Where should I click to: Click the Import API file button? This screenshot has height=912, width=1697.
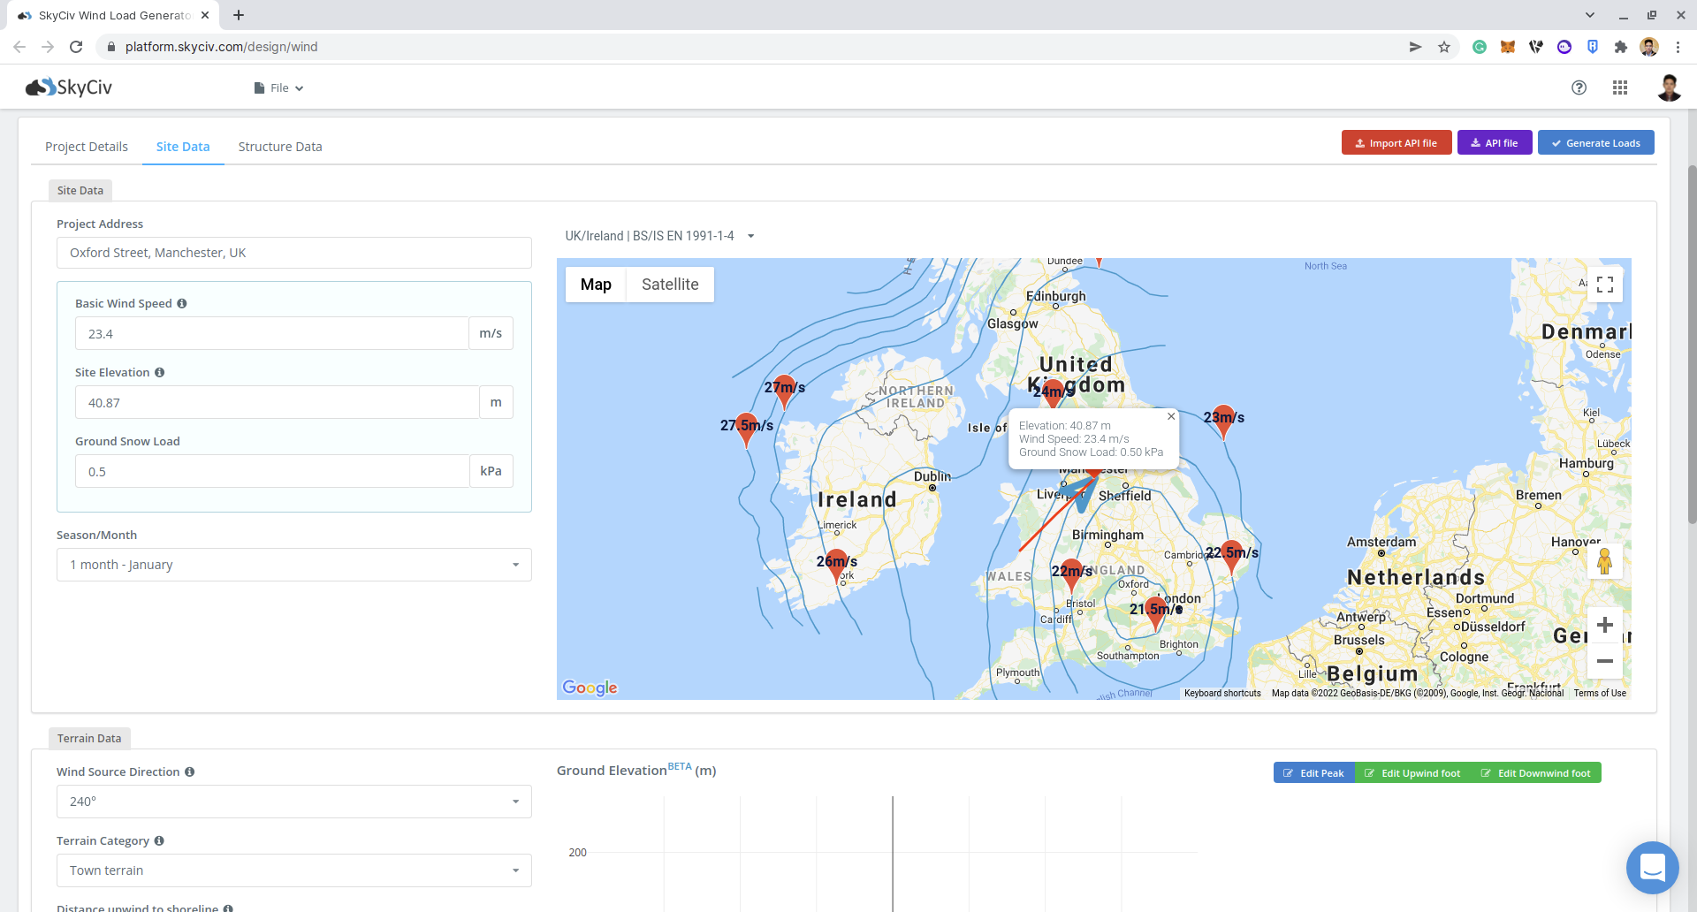1396,143
